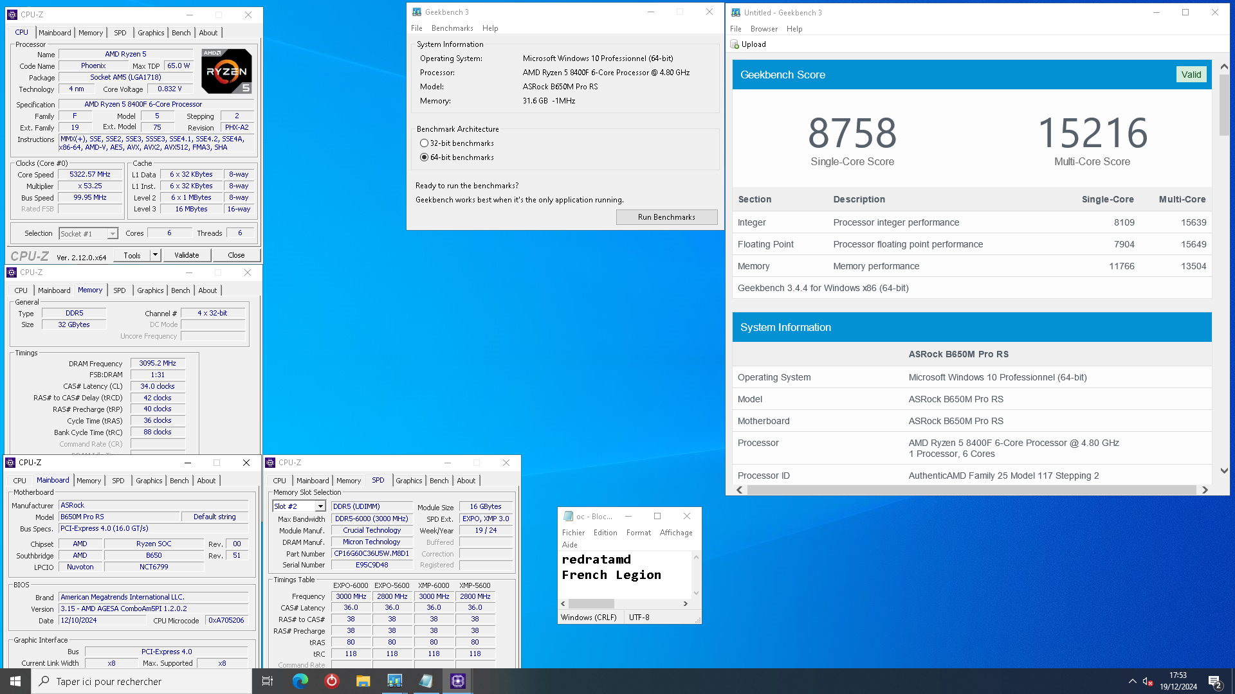
Task: Click the taskbar clock showing 17:53
Action: [x=1178, y=681]
